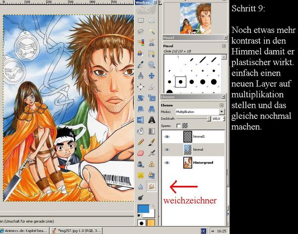The height and width of the screenshot is (234, 298).
Task: Choose the selected Circle (11) brush
Action: tap(180, 82)
